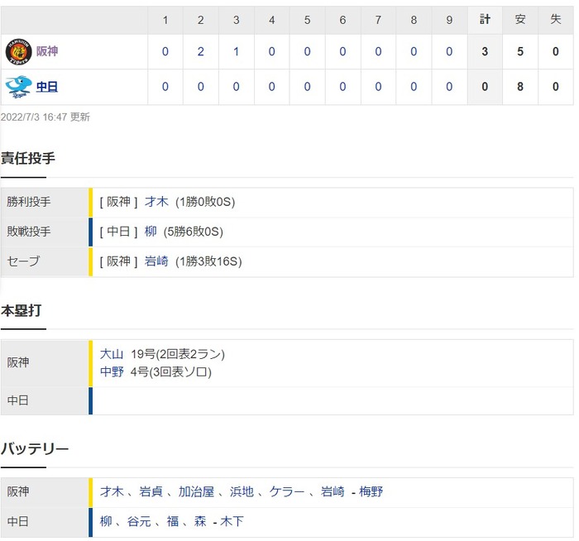Open home run hitter 中野 link

pos(112,371)
